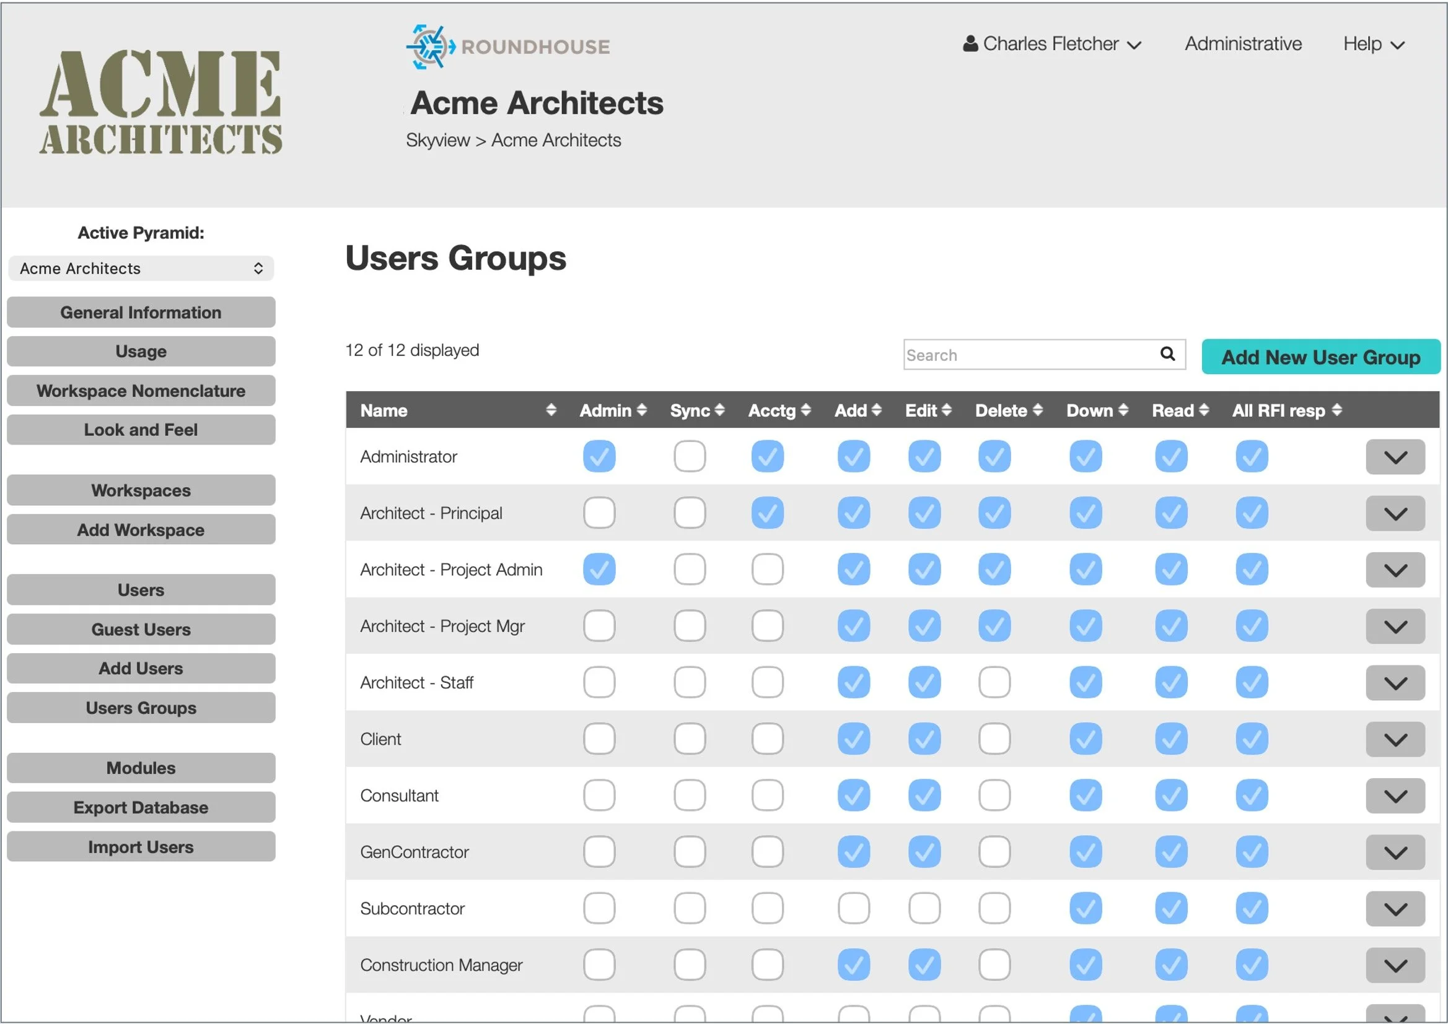Click the Skyview breadcrumb link
1448x1024 pixels.
[437, 140]
